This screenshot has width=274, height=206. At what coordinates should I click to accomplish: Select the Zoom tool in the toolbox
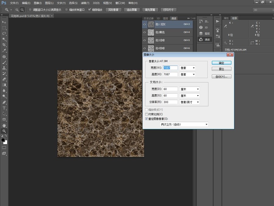(x=4, y=131)
